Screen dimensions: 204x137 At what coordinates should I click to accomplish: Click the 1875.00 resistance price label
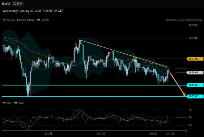click(193, 25)
